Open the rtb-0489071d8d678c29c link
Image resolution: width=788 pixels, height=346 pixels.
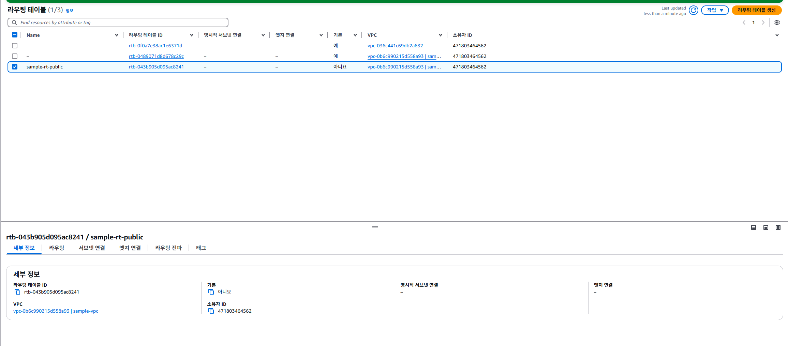tap(156, 56)
